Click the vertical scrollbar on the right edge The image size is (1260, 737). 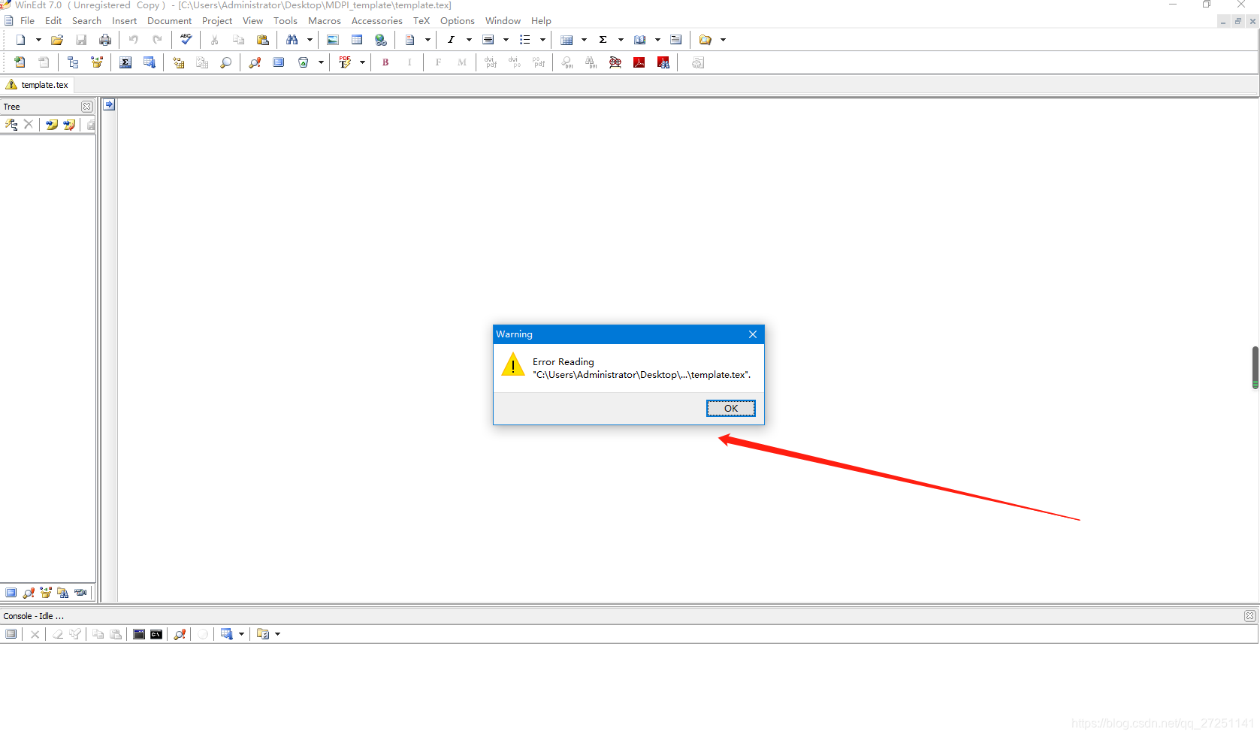click(1255, 367)
